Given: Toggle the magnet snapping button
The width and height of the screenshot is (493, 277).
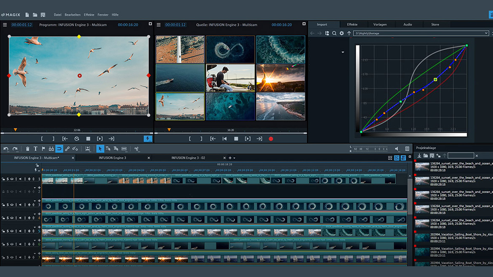Looking at the screenshot, I should [x=59, y=149].
